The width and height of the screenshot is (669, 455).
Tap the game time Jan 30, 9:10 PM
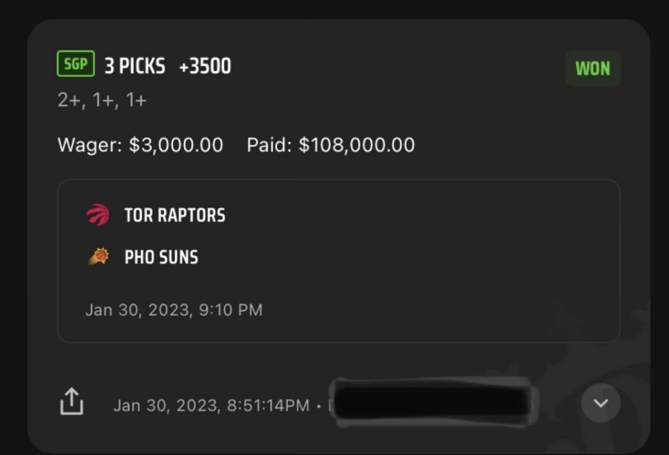pos(174,310)
